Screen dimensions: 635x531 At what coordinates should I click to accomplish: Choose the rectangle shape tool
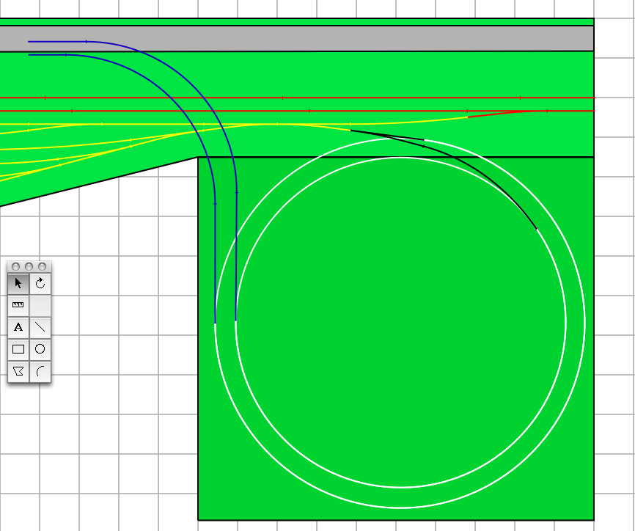point(18,349)
